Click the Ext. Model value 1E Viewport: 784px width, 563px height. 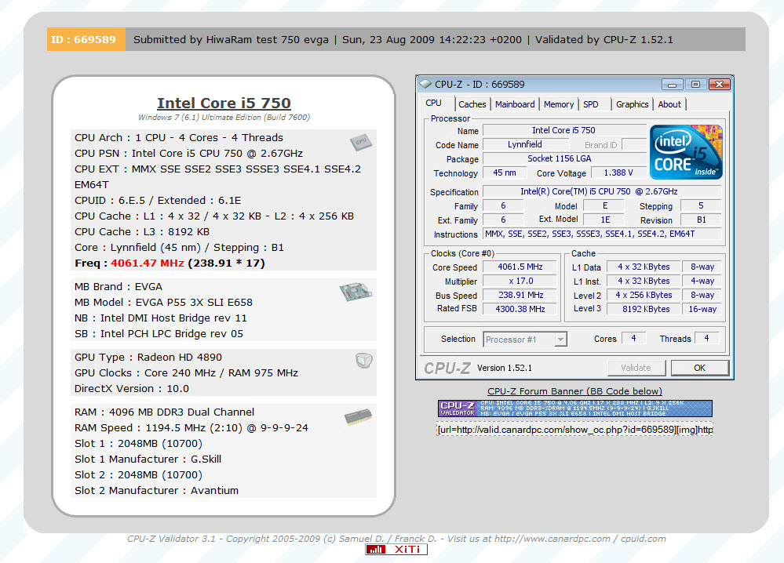point(605,220)
